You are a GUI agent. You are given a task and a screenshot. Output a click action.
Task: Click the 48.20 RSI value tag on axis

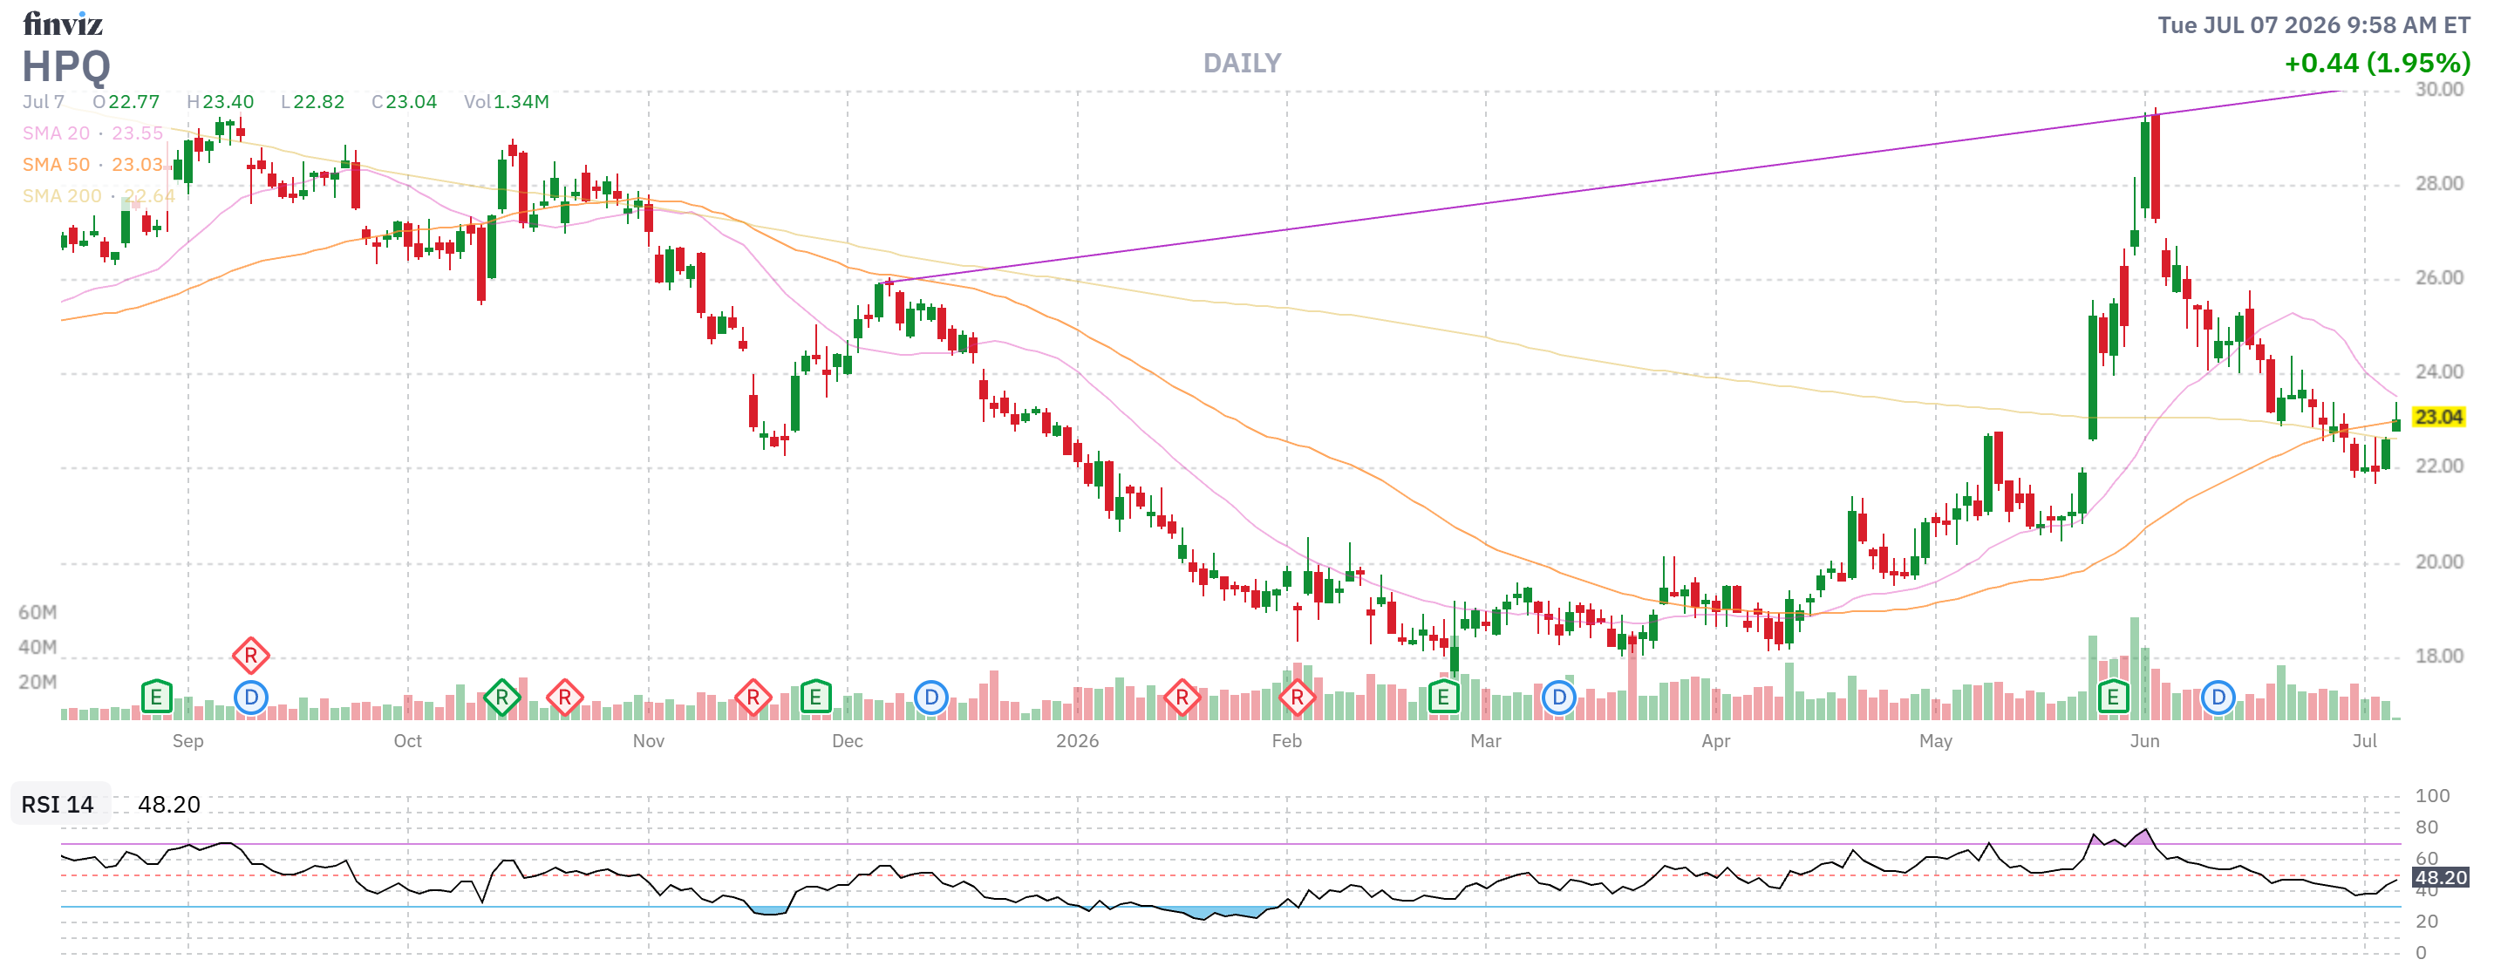click(x=2440, y=877)
